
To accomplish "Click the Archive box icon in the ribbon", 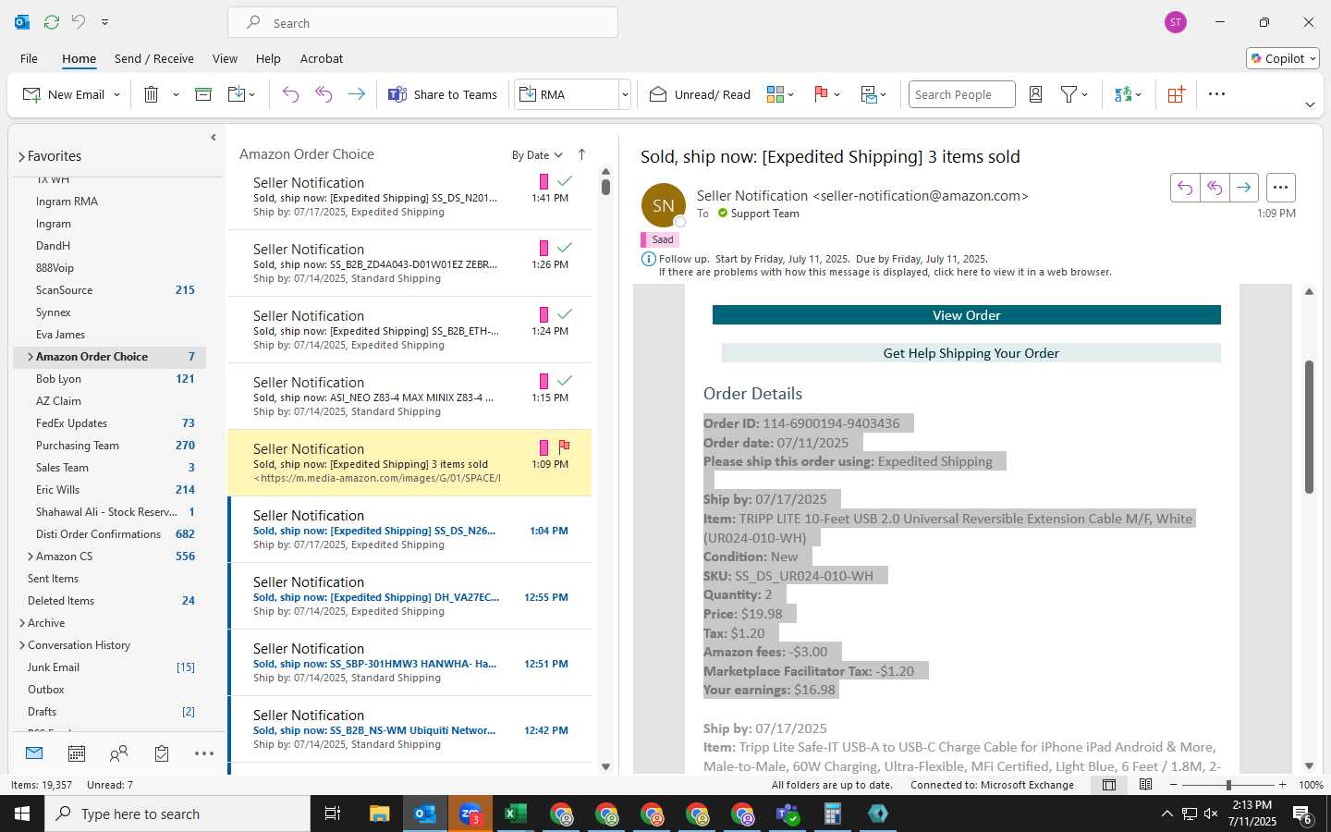I will tap(203, 94).
